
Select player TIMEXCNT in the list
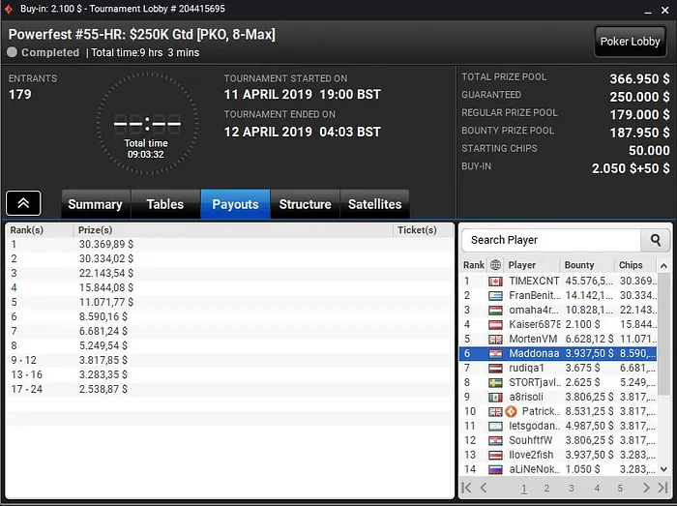[x=534, y=282]
